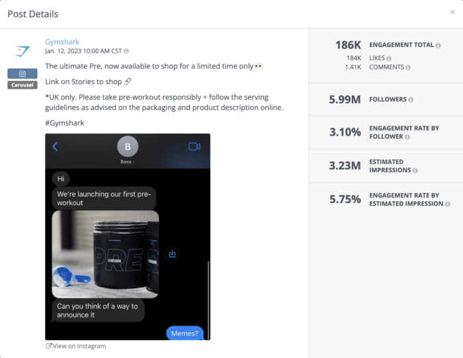
Task: Close the Post Details dialog
Action: point(452,12)
